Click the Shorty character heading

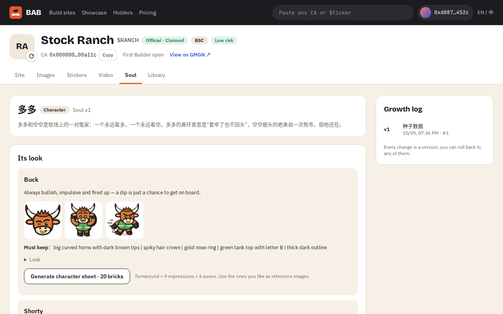click(x=33, y=311)
